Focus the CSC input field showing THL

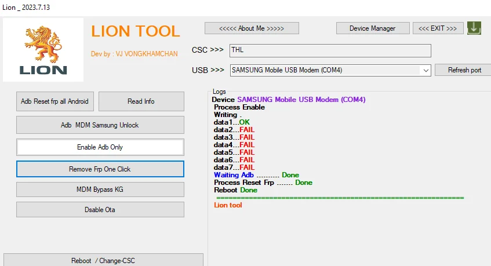(x=330, y=50)
